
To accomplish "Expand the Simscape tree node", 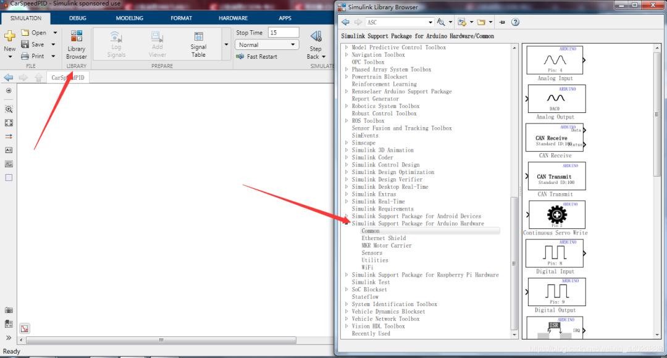I will click(x=346, y=143).
